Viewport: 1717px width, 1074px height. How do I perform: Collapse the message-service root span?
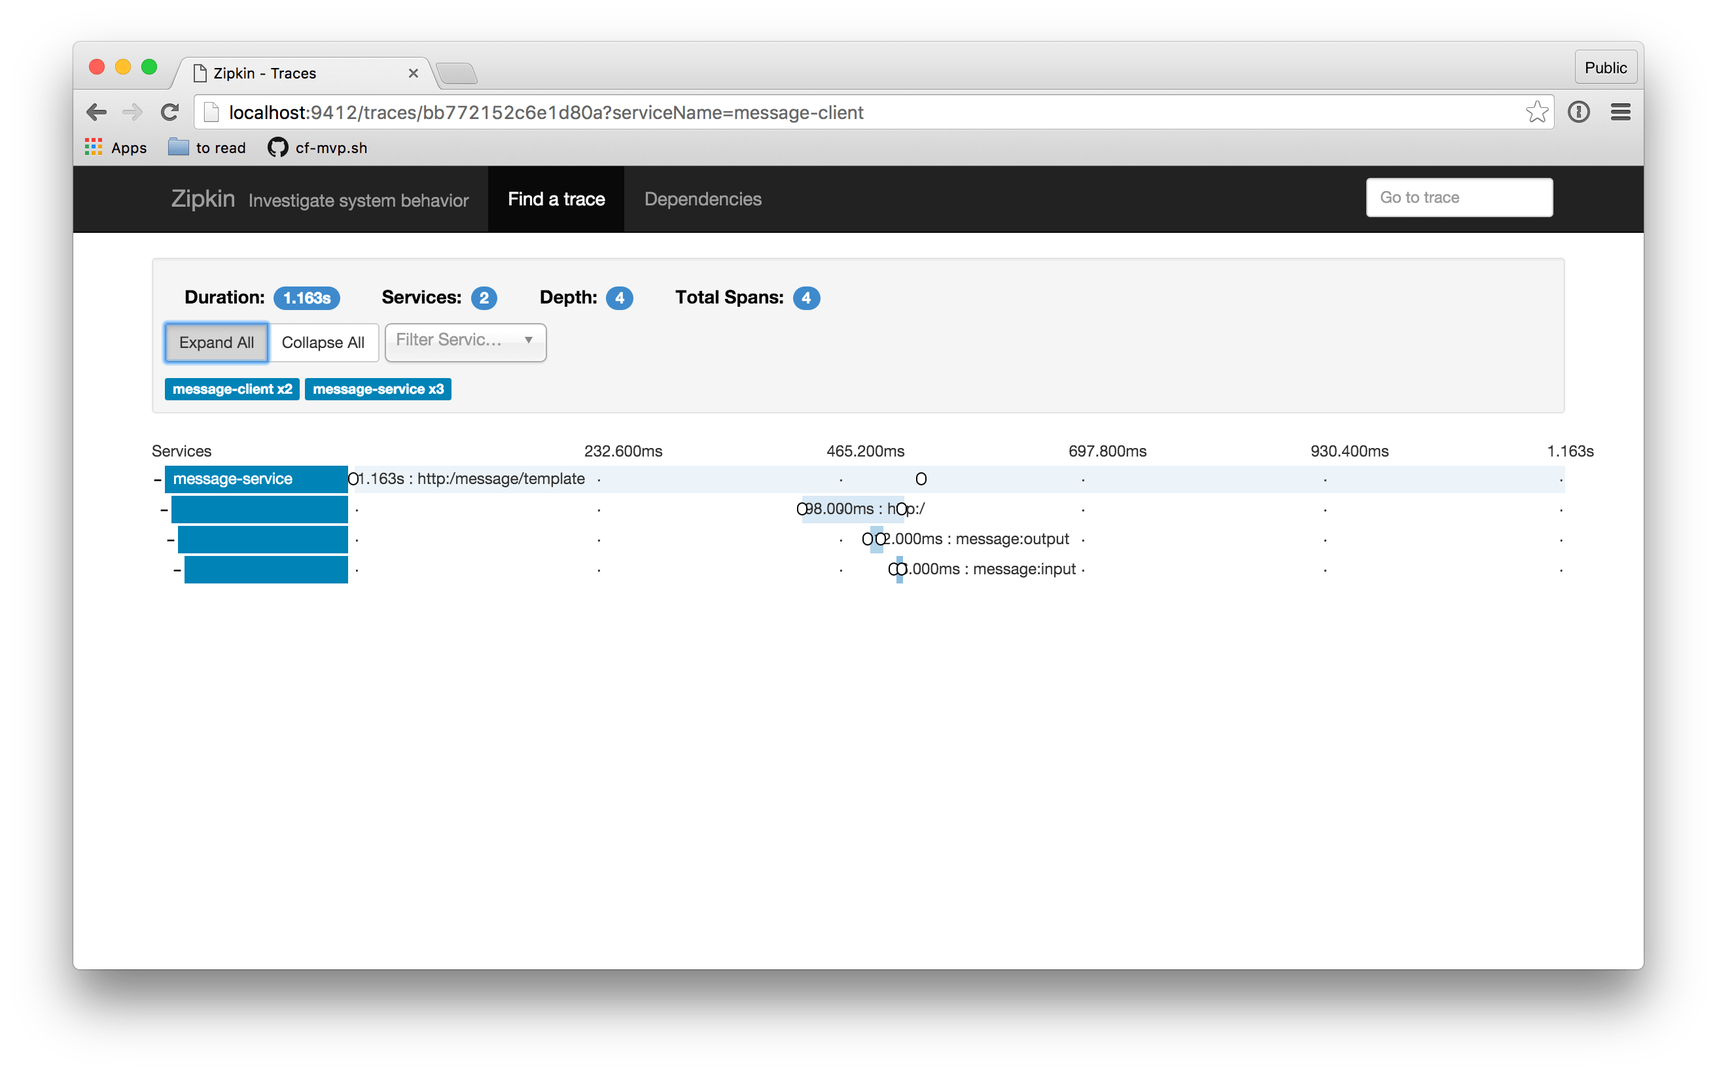(156, 479)
